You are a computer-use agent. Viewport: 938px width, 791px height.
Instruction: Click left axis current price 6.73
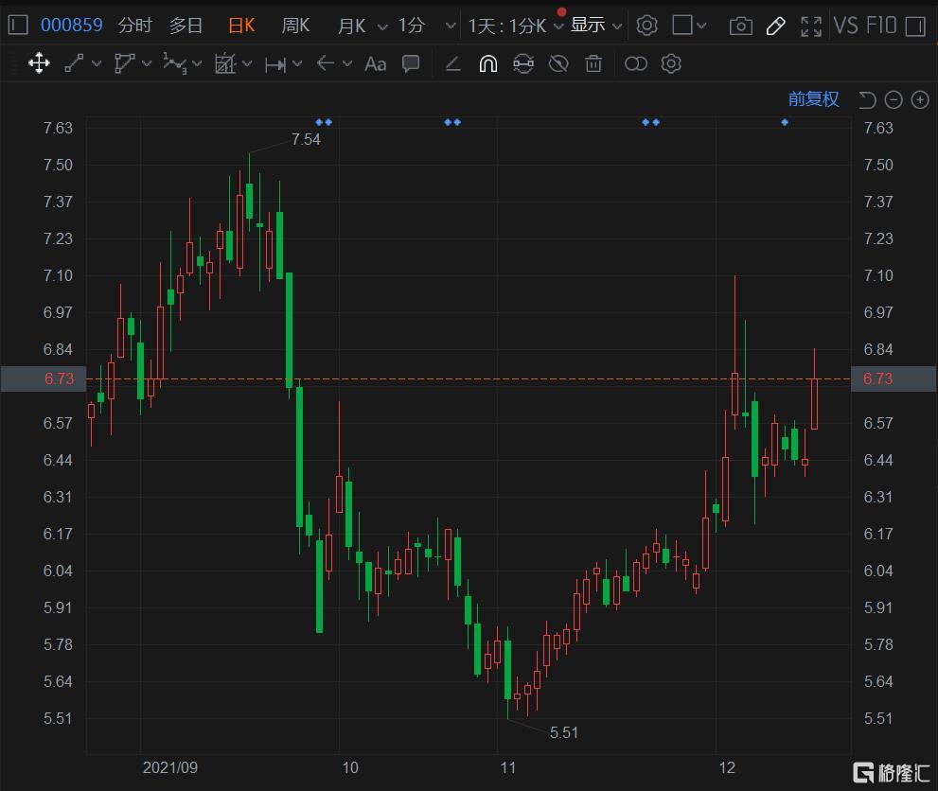click(x=60, y=378)
